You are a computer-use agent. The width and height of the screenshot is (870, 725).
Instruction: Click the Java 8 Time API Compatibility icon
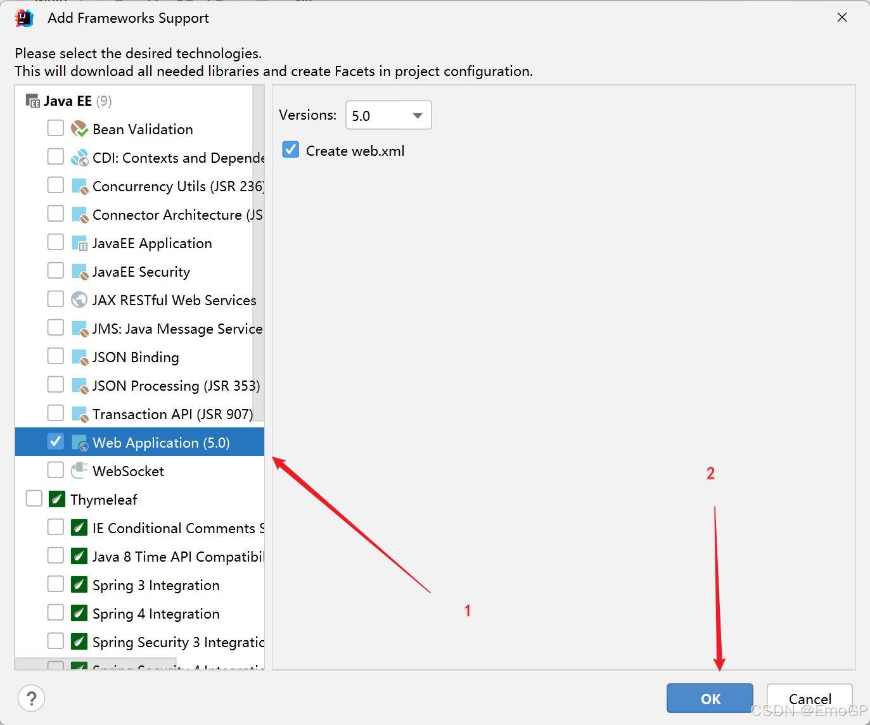click(x=79, y=556)
